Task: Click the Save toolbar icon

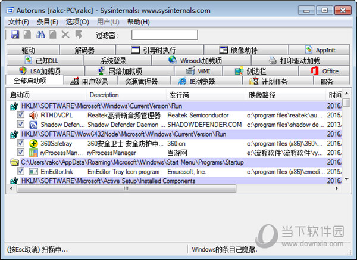Action: [x=15, y=35]
